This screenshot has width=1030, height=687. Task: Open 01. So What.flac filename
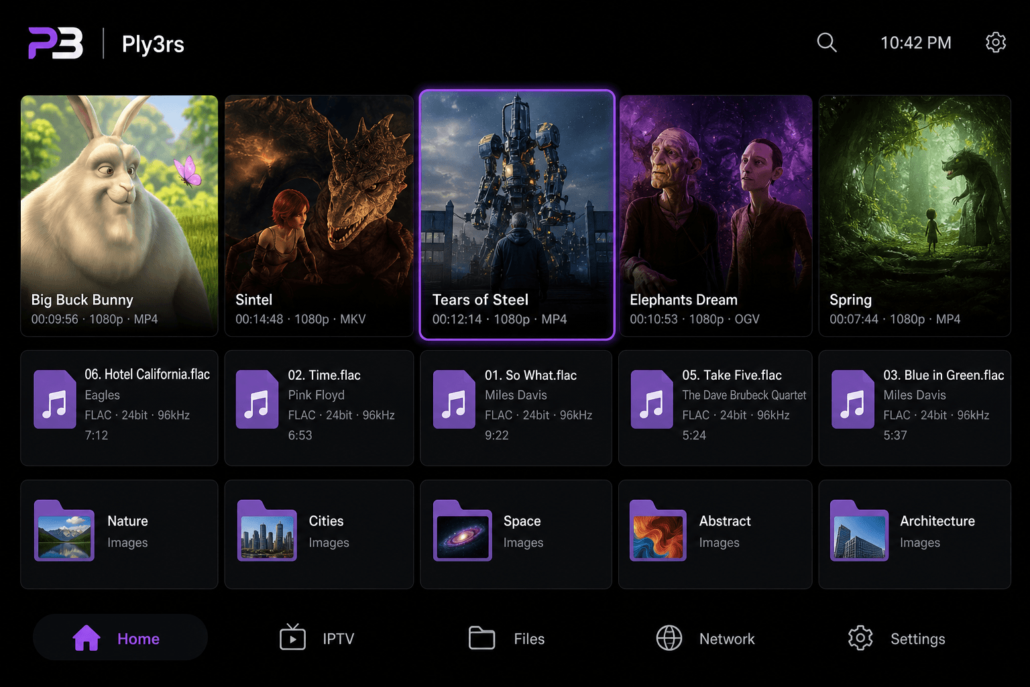[x=530, y=375]
